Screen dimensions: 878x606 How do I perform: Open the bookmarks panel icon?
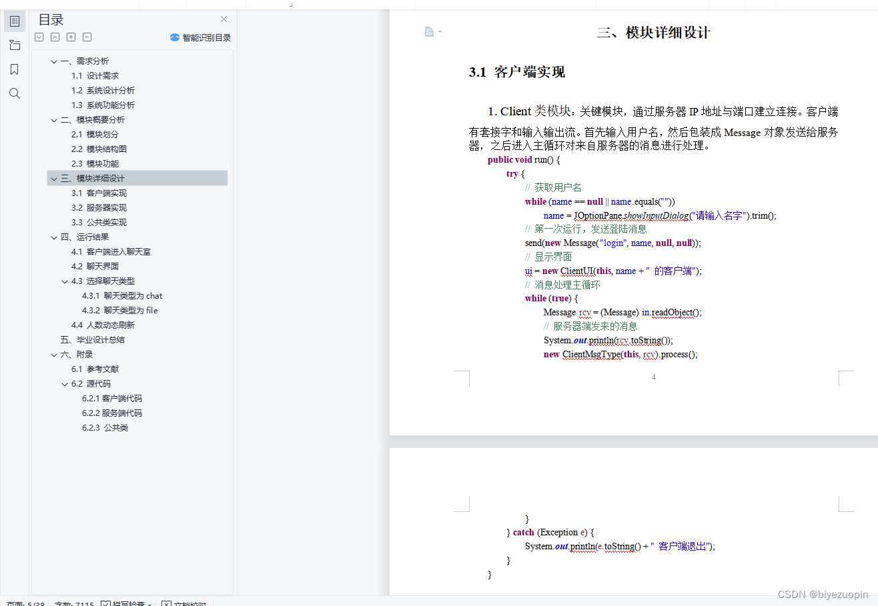click(x=14, y=69)
